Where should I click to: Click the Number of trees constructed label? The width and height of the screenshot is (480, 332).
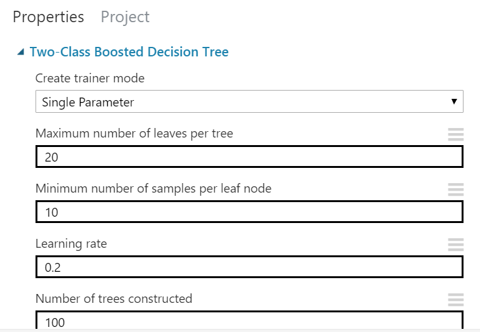114,298
